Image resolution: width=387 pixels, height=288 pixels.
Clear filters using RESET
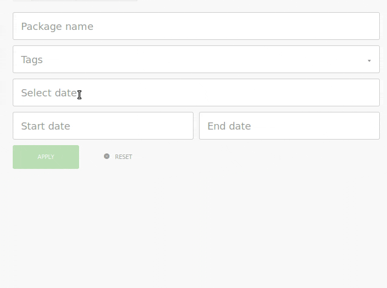click(x=123, y=157)
